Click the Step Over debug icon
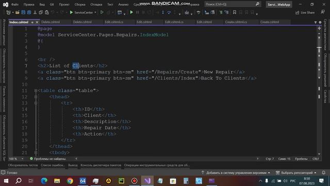 [x=169, y=12]
